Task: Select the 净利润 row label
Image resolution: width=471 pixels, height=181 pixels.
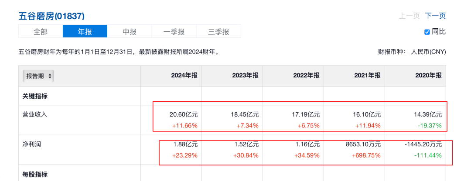Action: point(31,144)
